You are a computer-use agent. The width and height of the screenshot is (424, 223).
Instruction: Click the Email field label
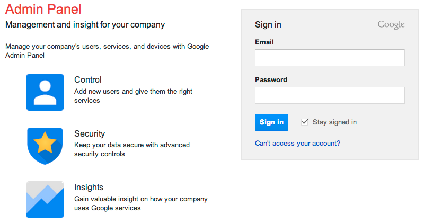coord(264,42)
